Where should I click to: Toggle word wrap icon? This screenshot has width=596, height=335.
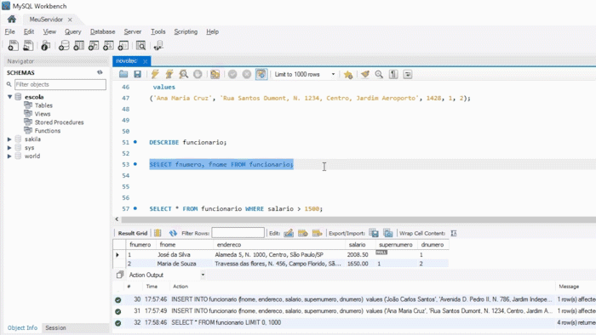click(408, 74)
